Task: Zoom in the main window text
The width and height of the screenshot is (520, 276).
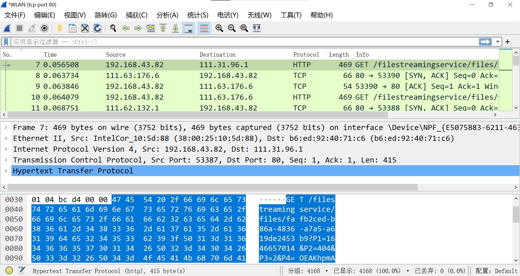Action: click(219, 28)
